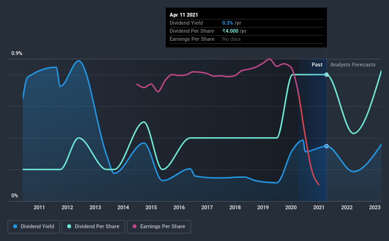Screen dimensions: 389x241
Task: Select the blue Dividend Yield data point marker
Action: tap(326, 146)
